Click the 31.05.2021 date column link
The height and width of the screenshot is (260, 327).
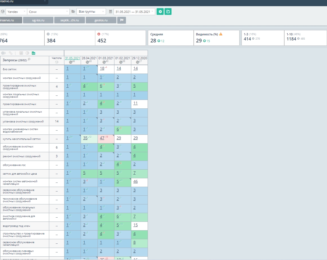[72, 58]
